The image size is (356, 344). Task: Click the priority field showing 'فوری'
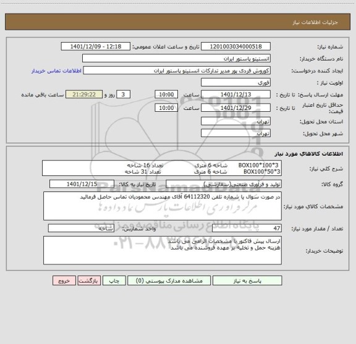click(x=235, y=82)
